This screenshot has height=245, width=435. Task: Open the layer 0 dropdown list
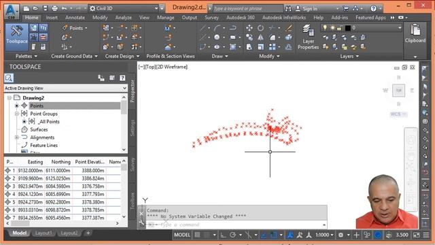coord(400,28)
